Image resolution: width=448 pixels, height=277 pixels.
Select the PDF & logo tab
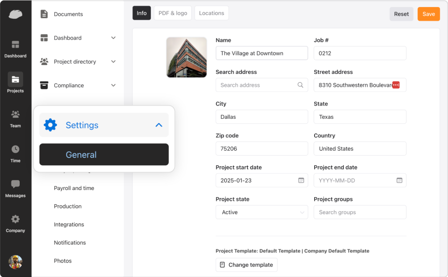point(172,13)
